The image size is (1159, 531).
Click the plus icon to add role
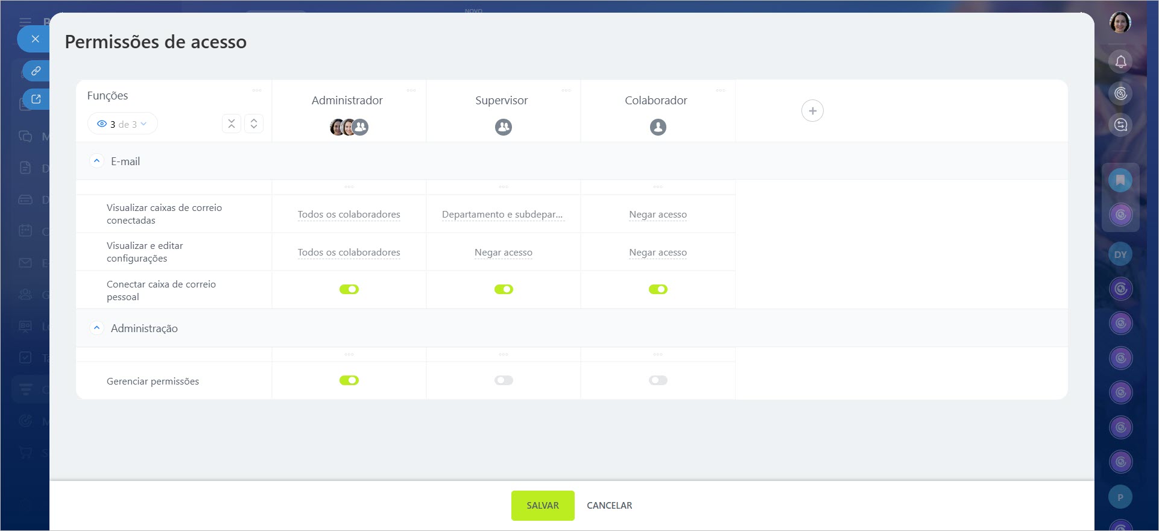tap(812, 111)
